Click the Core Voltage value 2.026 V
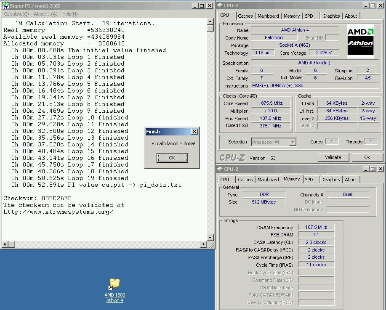 [x=324, y=53]
